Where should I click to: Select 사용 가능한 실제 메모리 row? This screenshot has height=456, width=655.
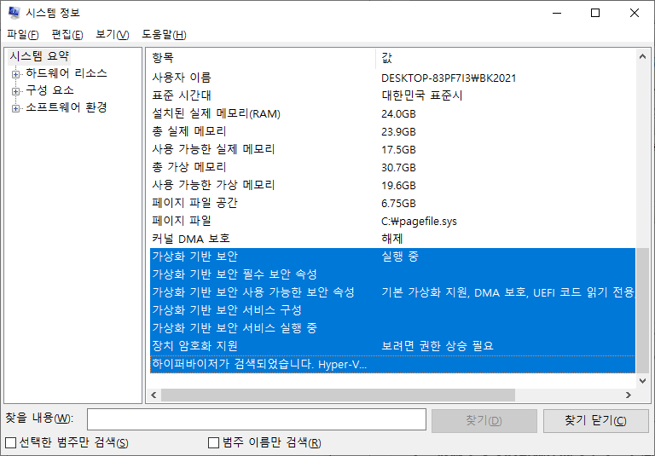392,149
